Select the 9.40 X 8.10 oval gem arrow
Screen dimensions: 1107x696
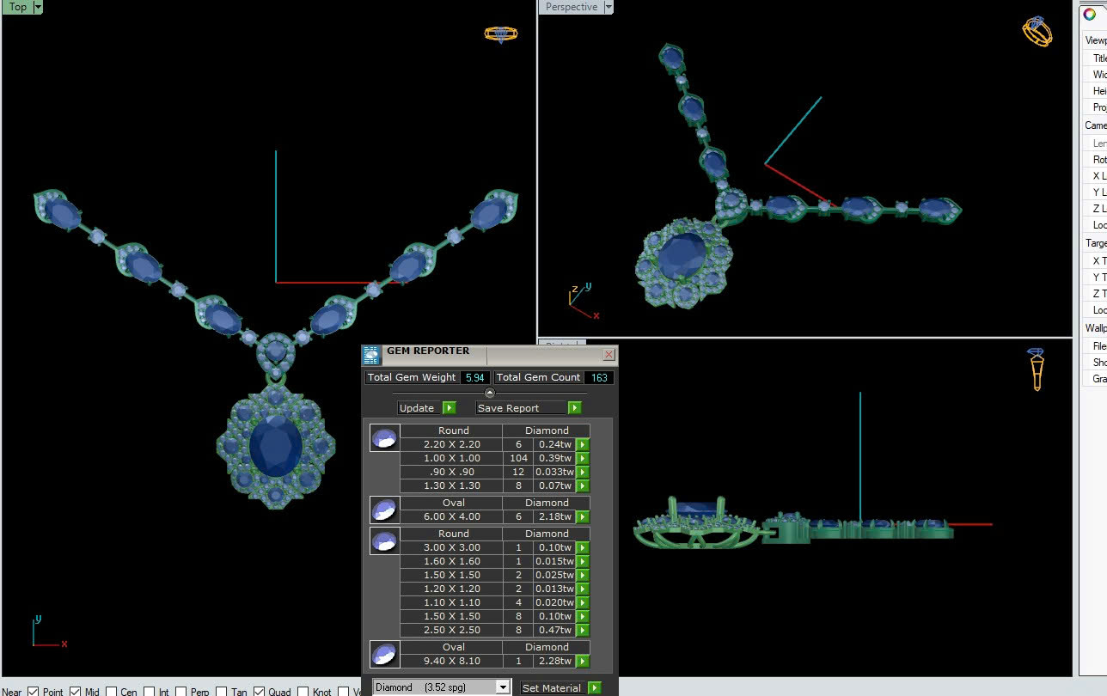click(583, 662)
